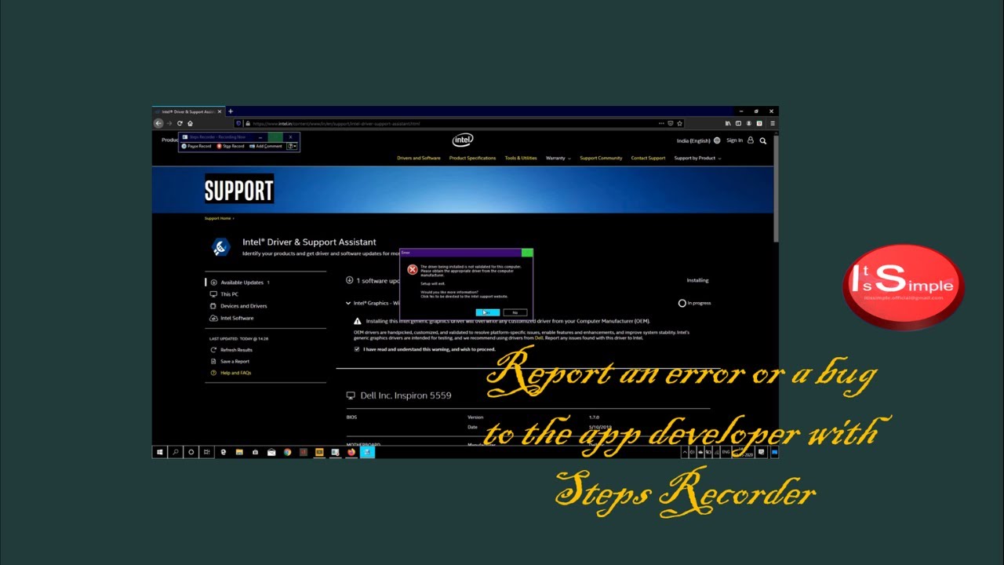Open the Firefox hamburger menu
The width and height of the screenshot is (1004, 565).
(x=772, y=123)
